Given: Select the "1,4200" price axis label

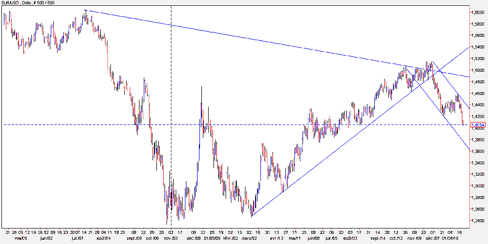Looking at the screenshot, I should [x=478, y=117].
